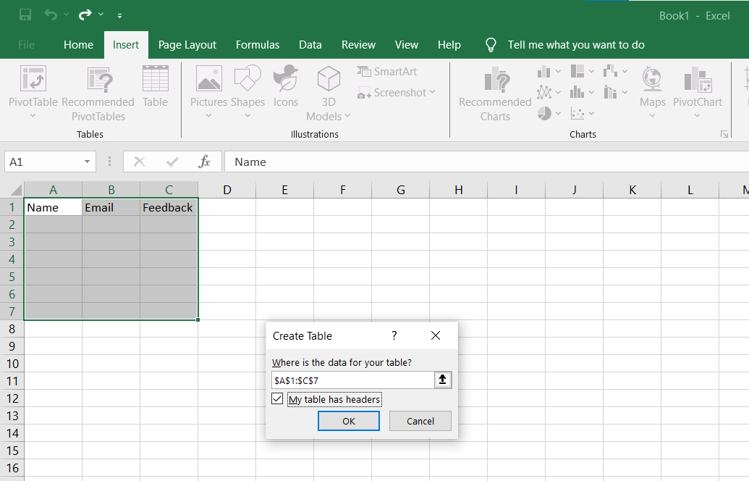Switch to the Page Layout tab
Viewport: 749px width, 481px height.
(x=187, y=44)
